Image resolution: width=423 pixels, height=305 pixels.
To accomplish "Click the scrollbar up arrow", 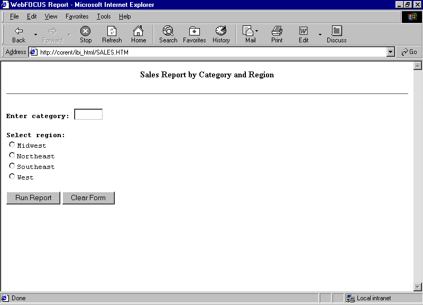I will pyautogui.click(x=418, y=66).
